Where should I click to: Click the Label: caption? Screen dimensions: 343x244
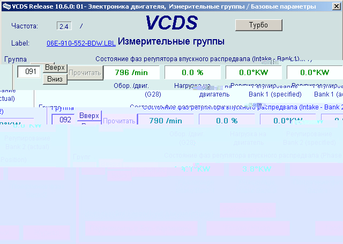pos(20,43)
